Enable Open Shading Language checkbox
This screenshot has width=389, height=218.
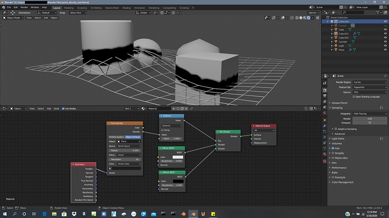point(354,97)
